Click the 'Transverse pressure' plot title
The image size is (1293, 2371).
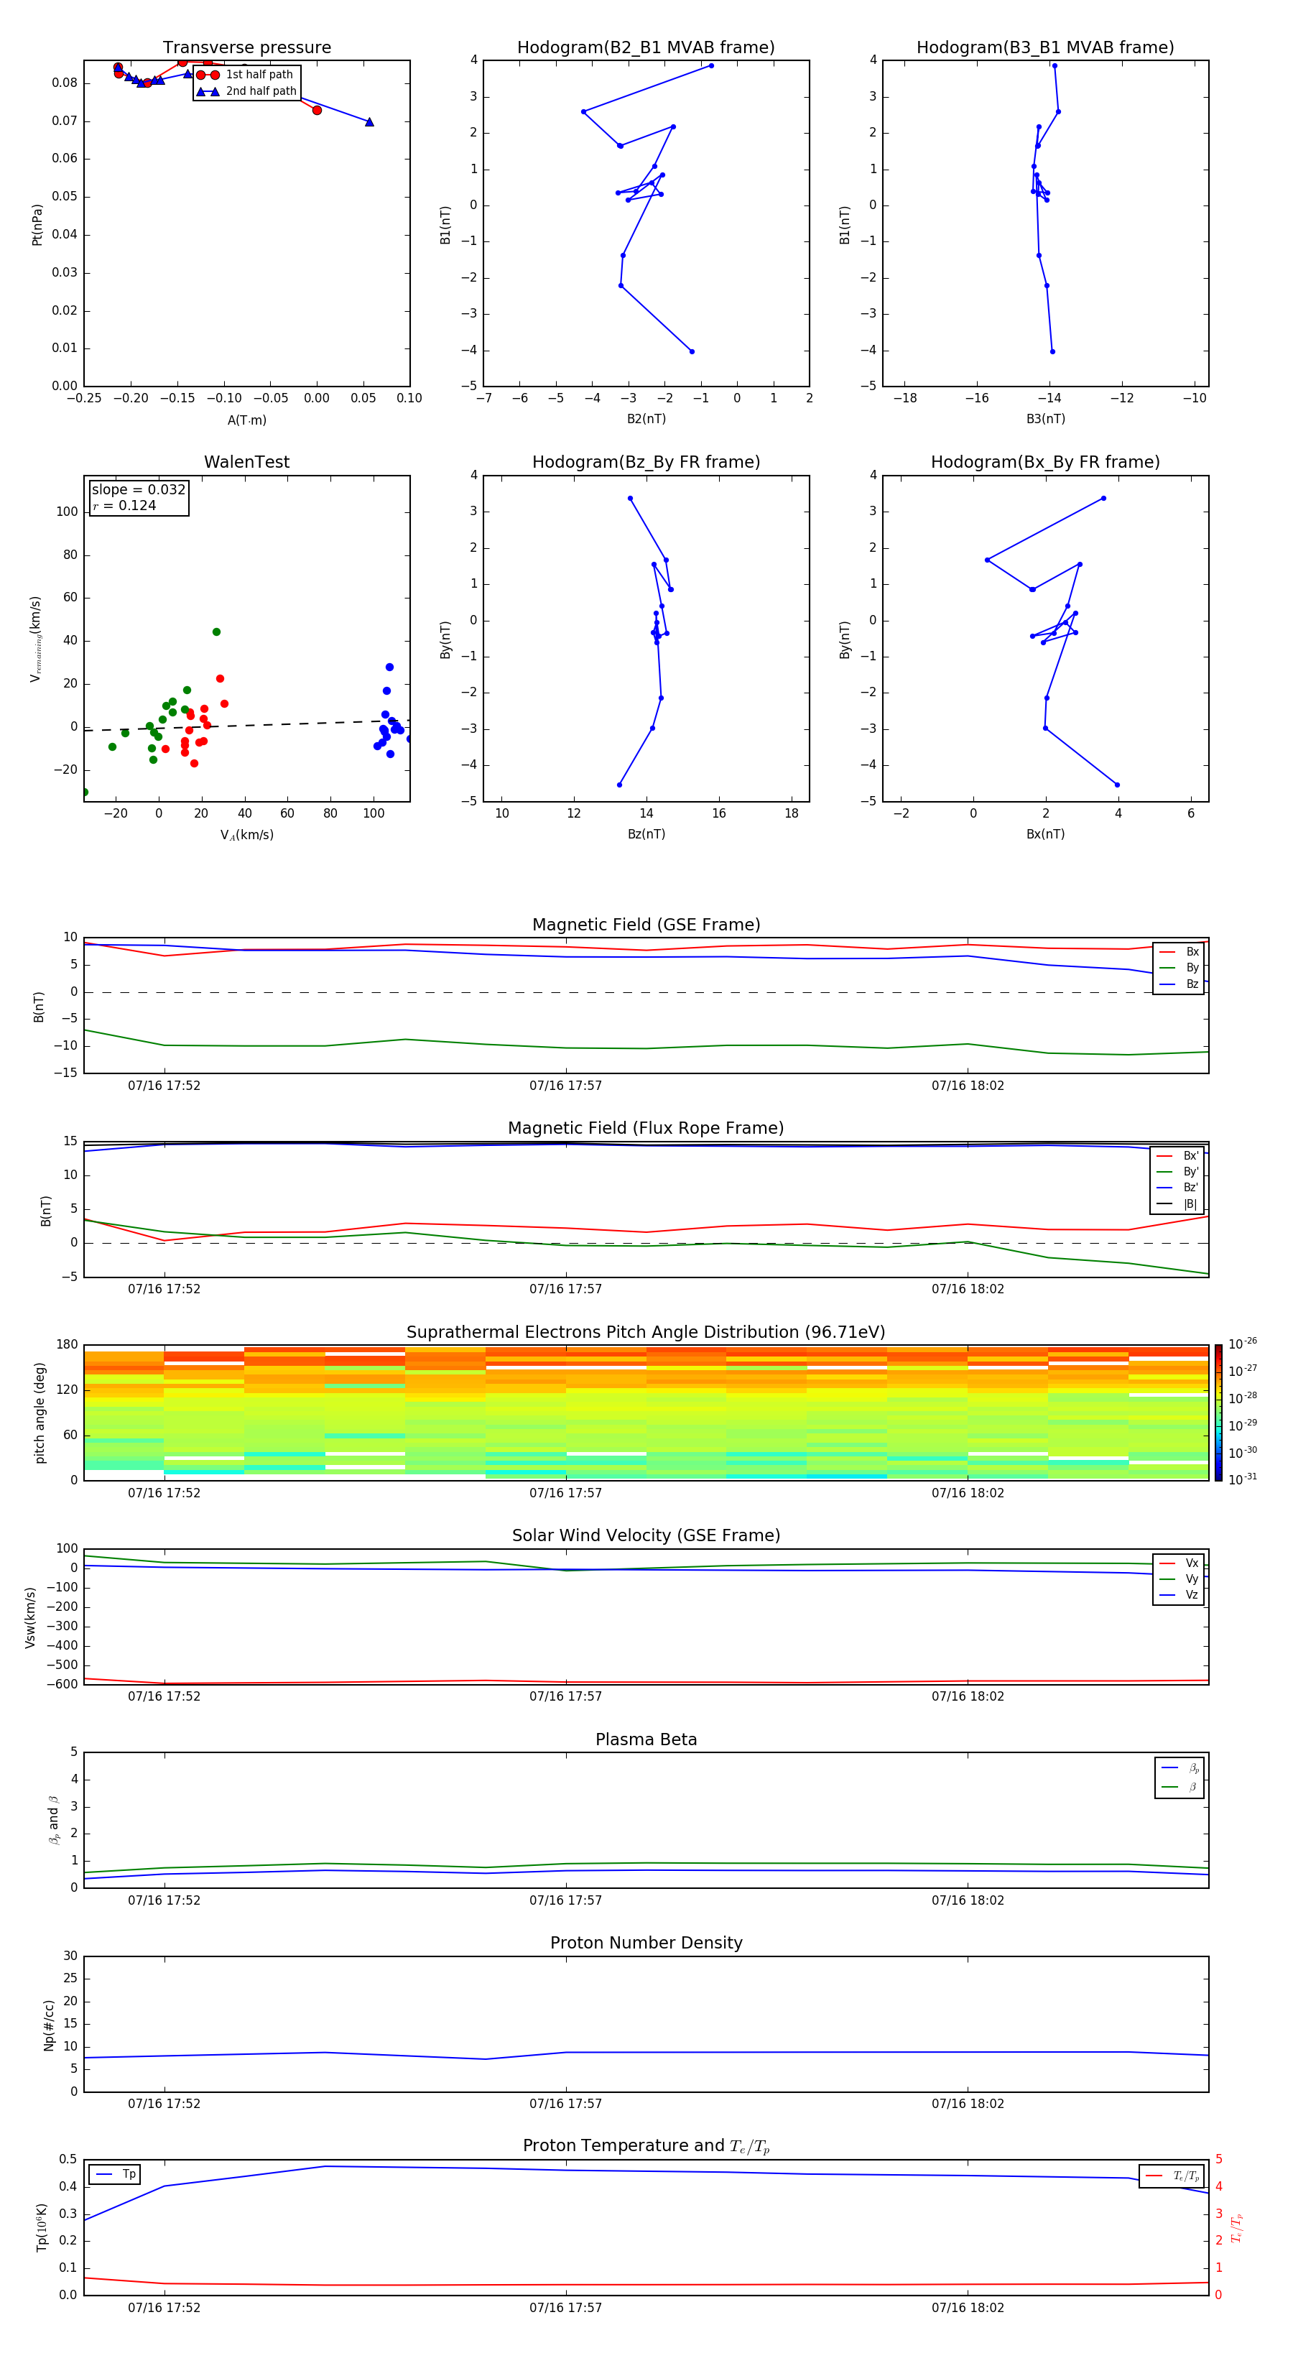click(x=246, y=48)
